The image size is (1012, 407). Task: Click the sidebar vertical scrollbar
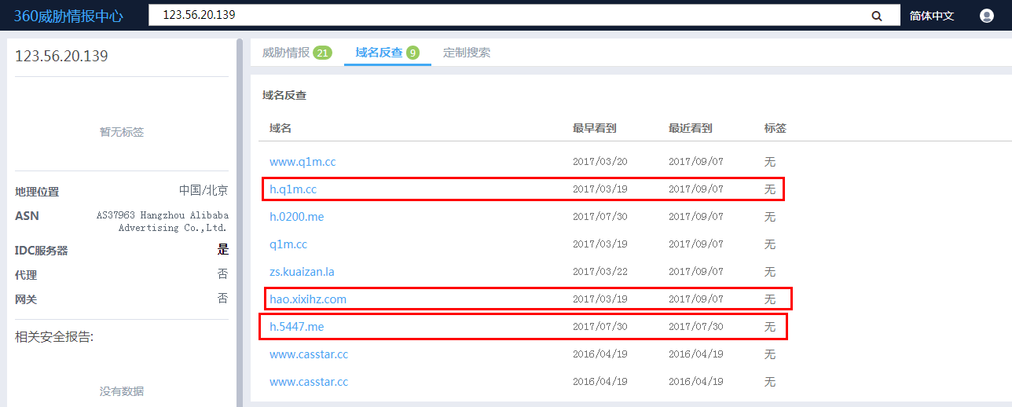coord(240,222)
